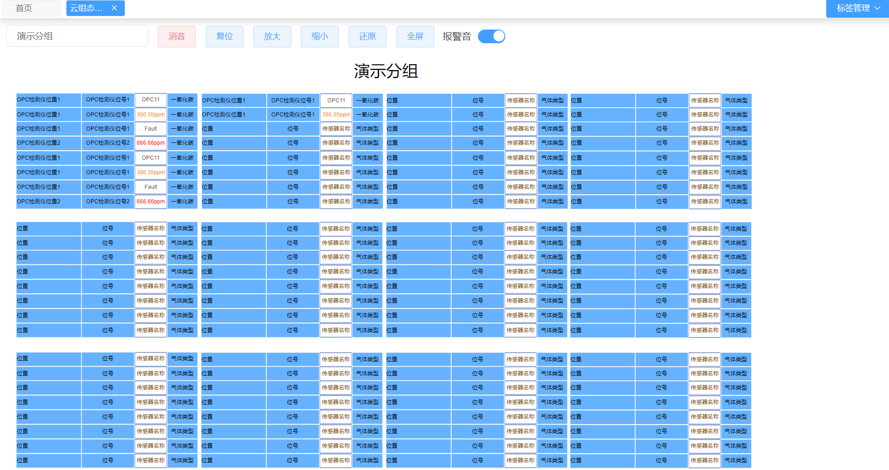Select the first Fault status cell
This screenshot has width=889, height=470.
[x=151, y=129]
